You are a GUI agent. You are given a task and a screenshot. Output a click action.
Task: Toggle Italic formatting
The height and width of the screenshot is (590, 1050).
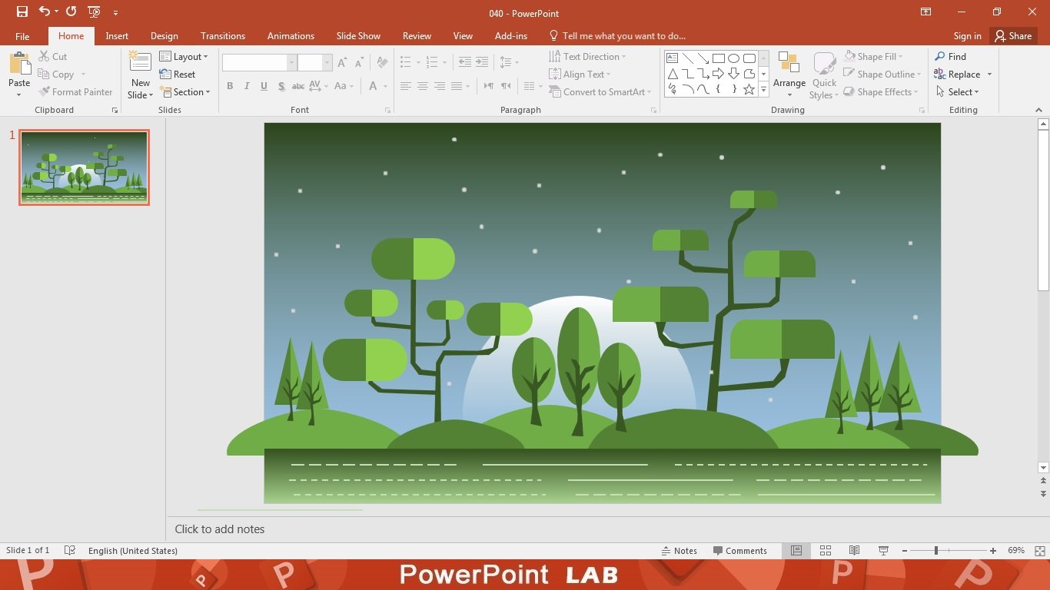[x=247, y=86]
